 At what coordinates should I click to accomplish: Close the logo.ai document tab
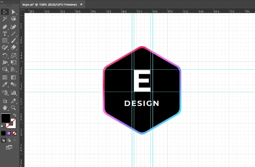point(82,4)
